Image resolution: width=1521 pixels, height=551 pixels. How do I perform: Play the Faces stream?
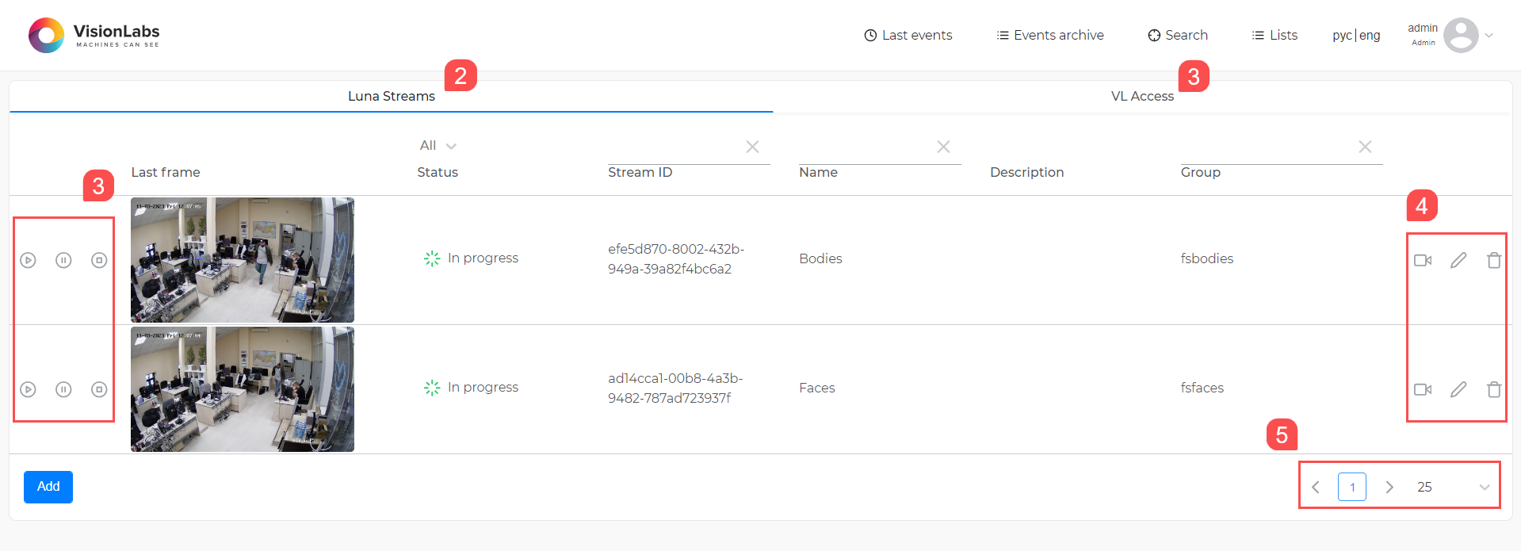(x=28, y=389)
